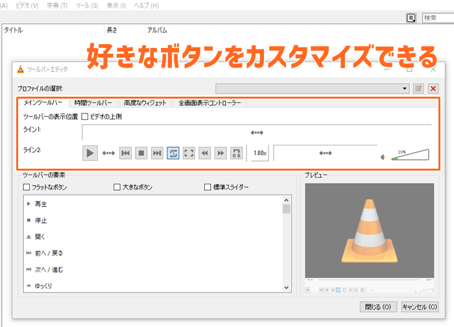Click the Play button in Line 2

91,153
